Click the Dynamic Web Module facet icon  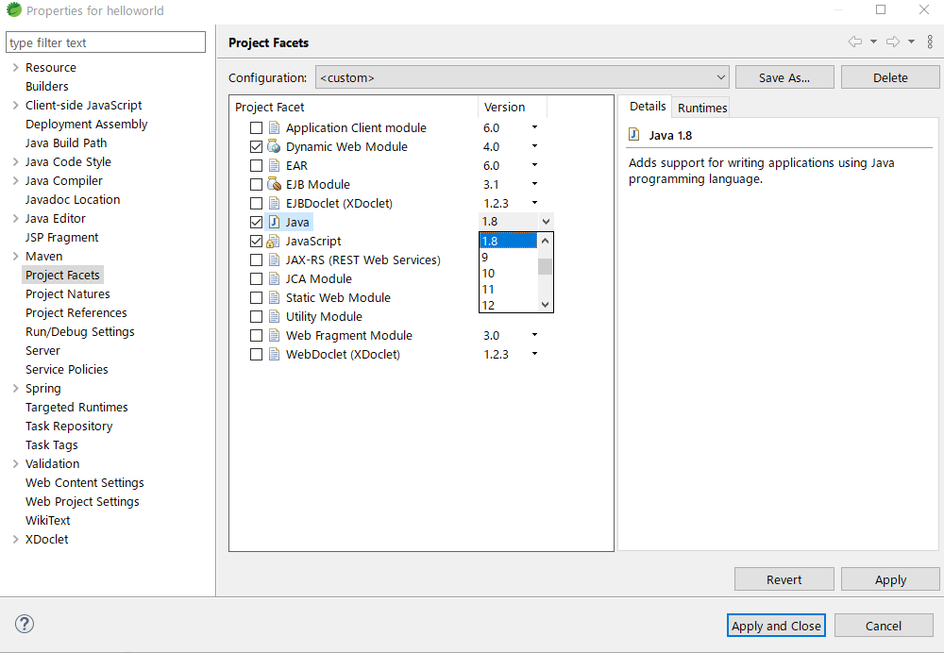274,146
